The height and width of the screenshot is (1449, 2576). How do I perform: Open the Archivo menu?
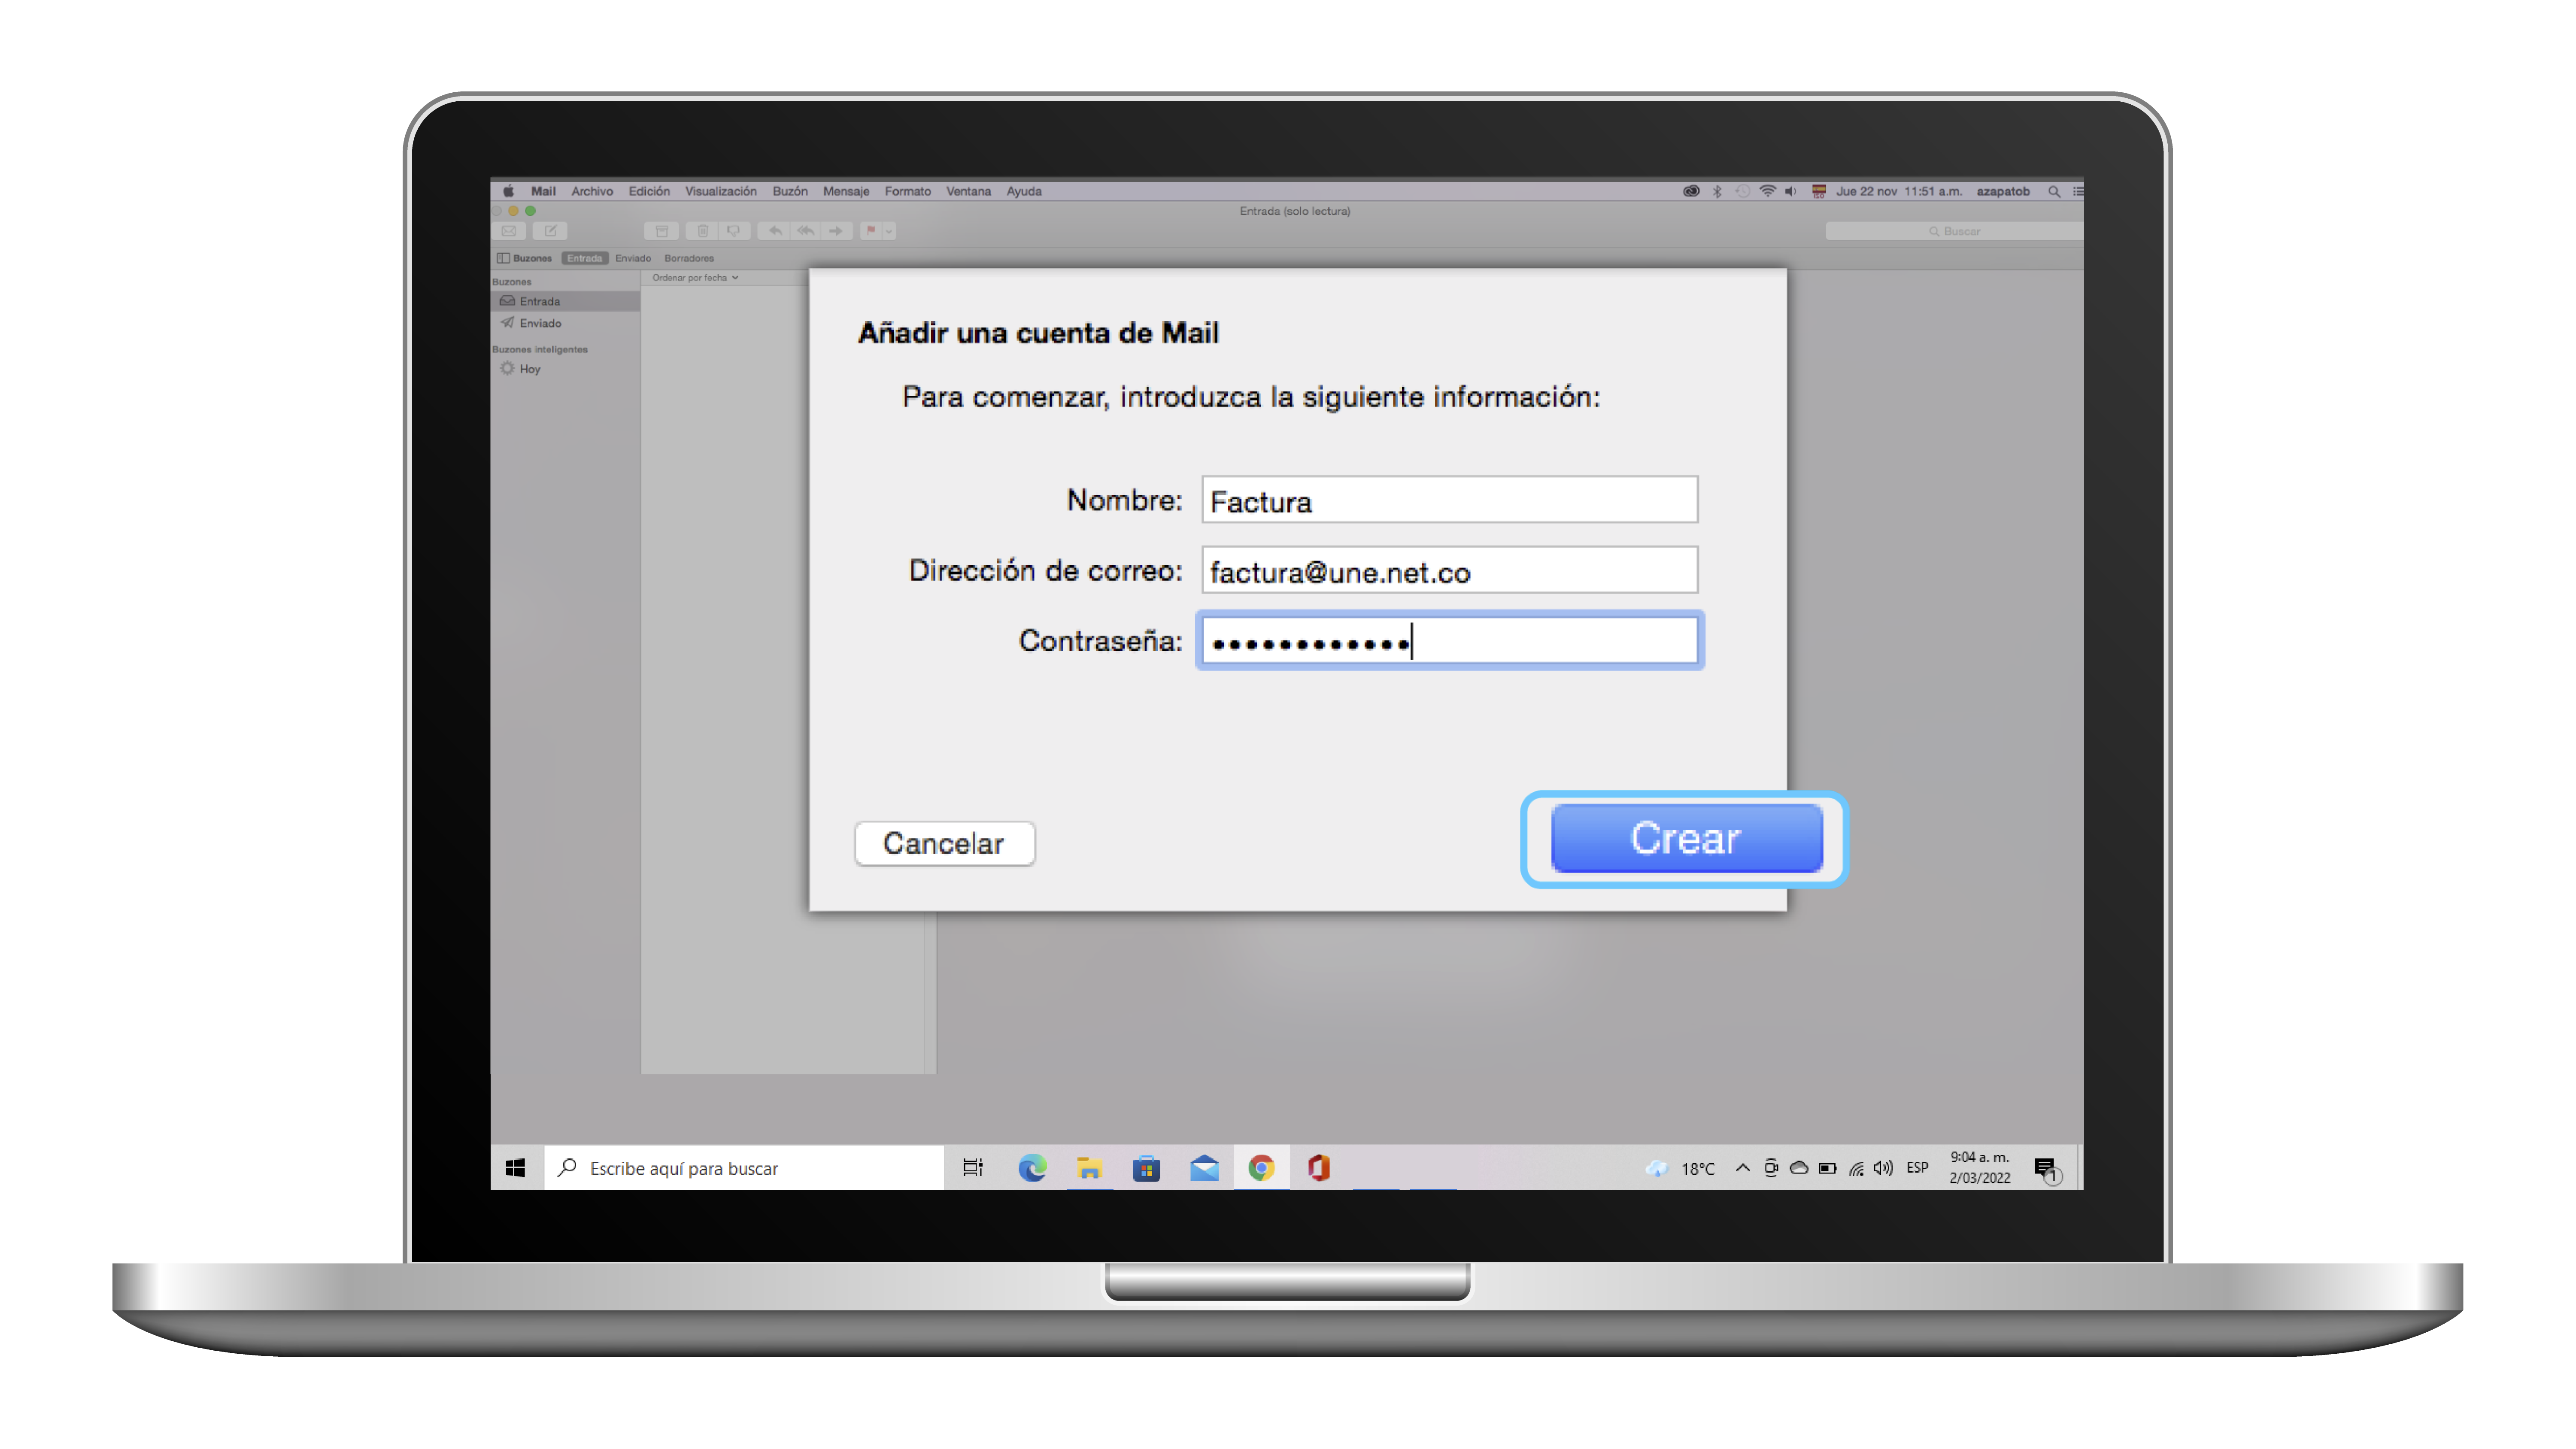592,191
